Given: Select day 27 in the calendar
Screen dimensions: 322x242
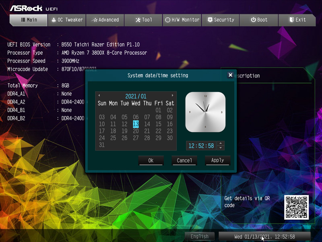Looking at the screenshot, I should click(x=136, y=138).
